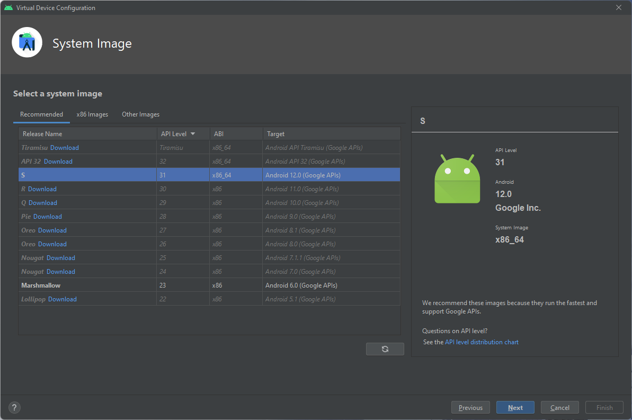This screenshot has width=632, height=420.
Task: Click the refresh system images icon button
Action: click(x=385, y=349)
